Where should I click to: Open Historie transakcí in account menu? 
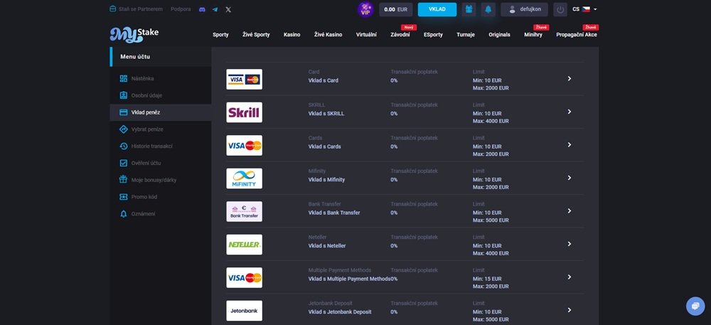click(161, 146)
